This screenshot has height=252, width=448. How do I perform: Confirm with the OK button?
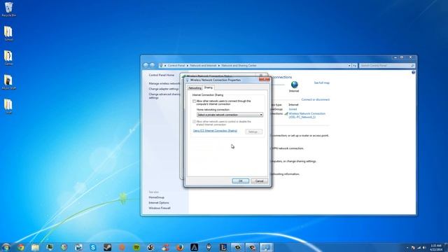pos(240,181)
